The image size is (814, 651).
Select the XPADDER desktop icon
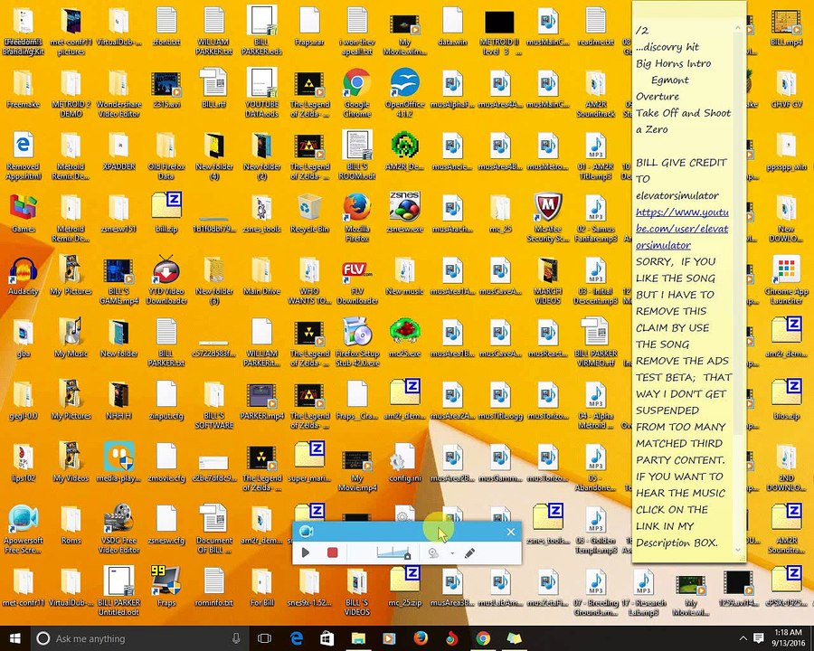(118, 151)
